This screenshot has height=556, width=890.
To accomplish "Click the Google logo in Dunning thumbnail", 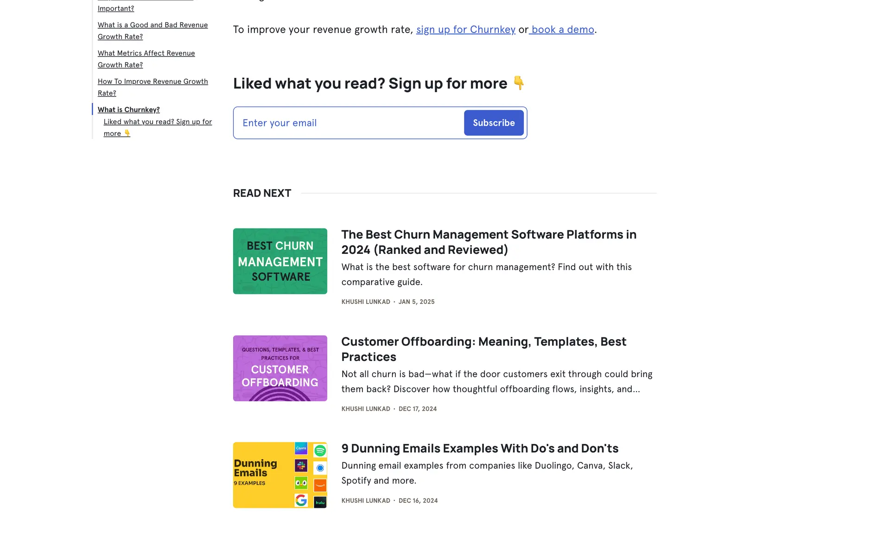I will pyautogui.click(x=301, y=500).
